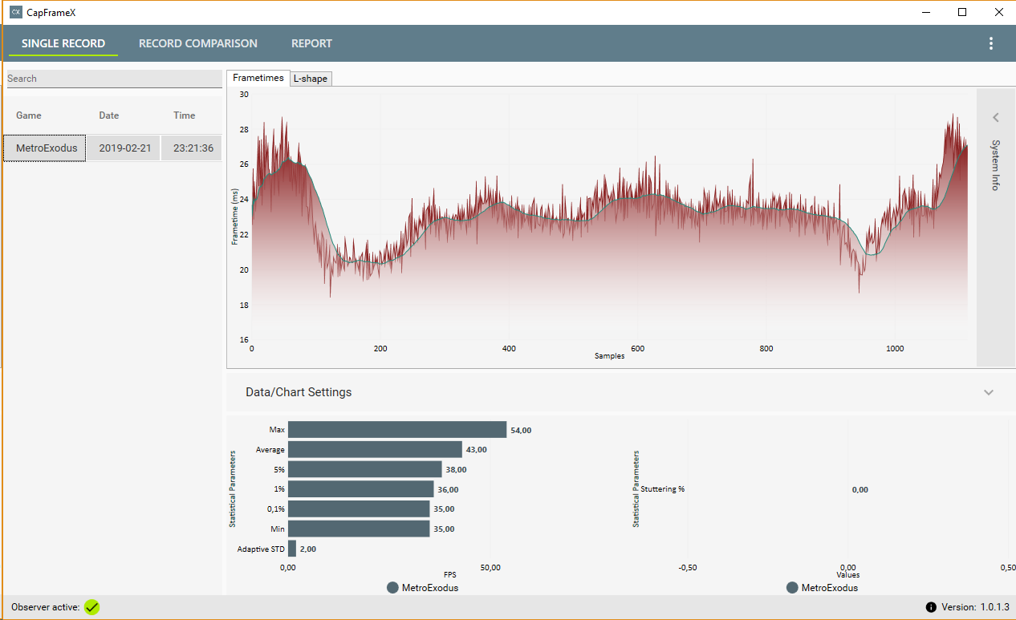The image size is (1016, 620).
Task: Switch to the Single Record tab
Action: 63,43
